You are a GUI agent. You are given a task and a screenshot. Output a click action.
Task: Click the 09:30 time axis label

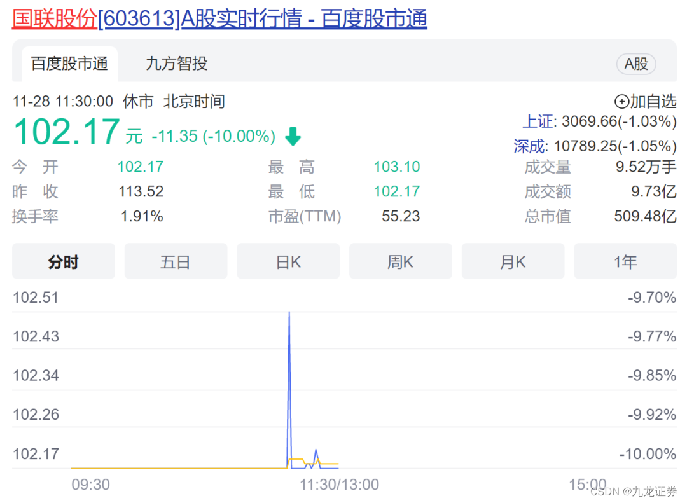(x=91, y=485)
